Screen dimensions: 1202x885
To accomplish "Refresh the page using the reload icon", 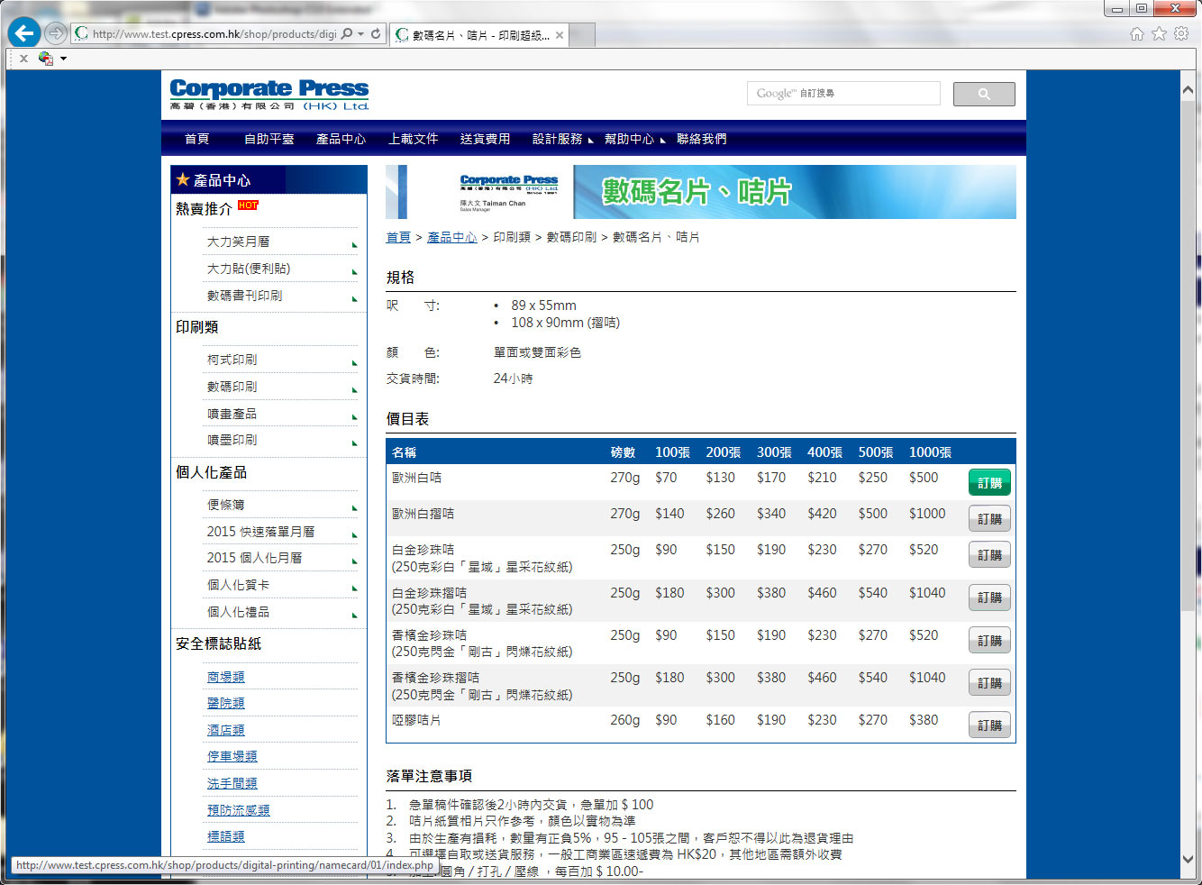I will (376, 34).
